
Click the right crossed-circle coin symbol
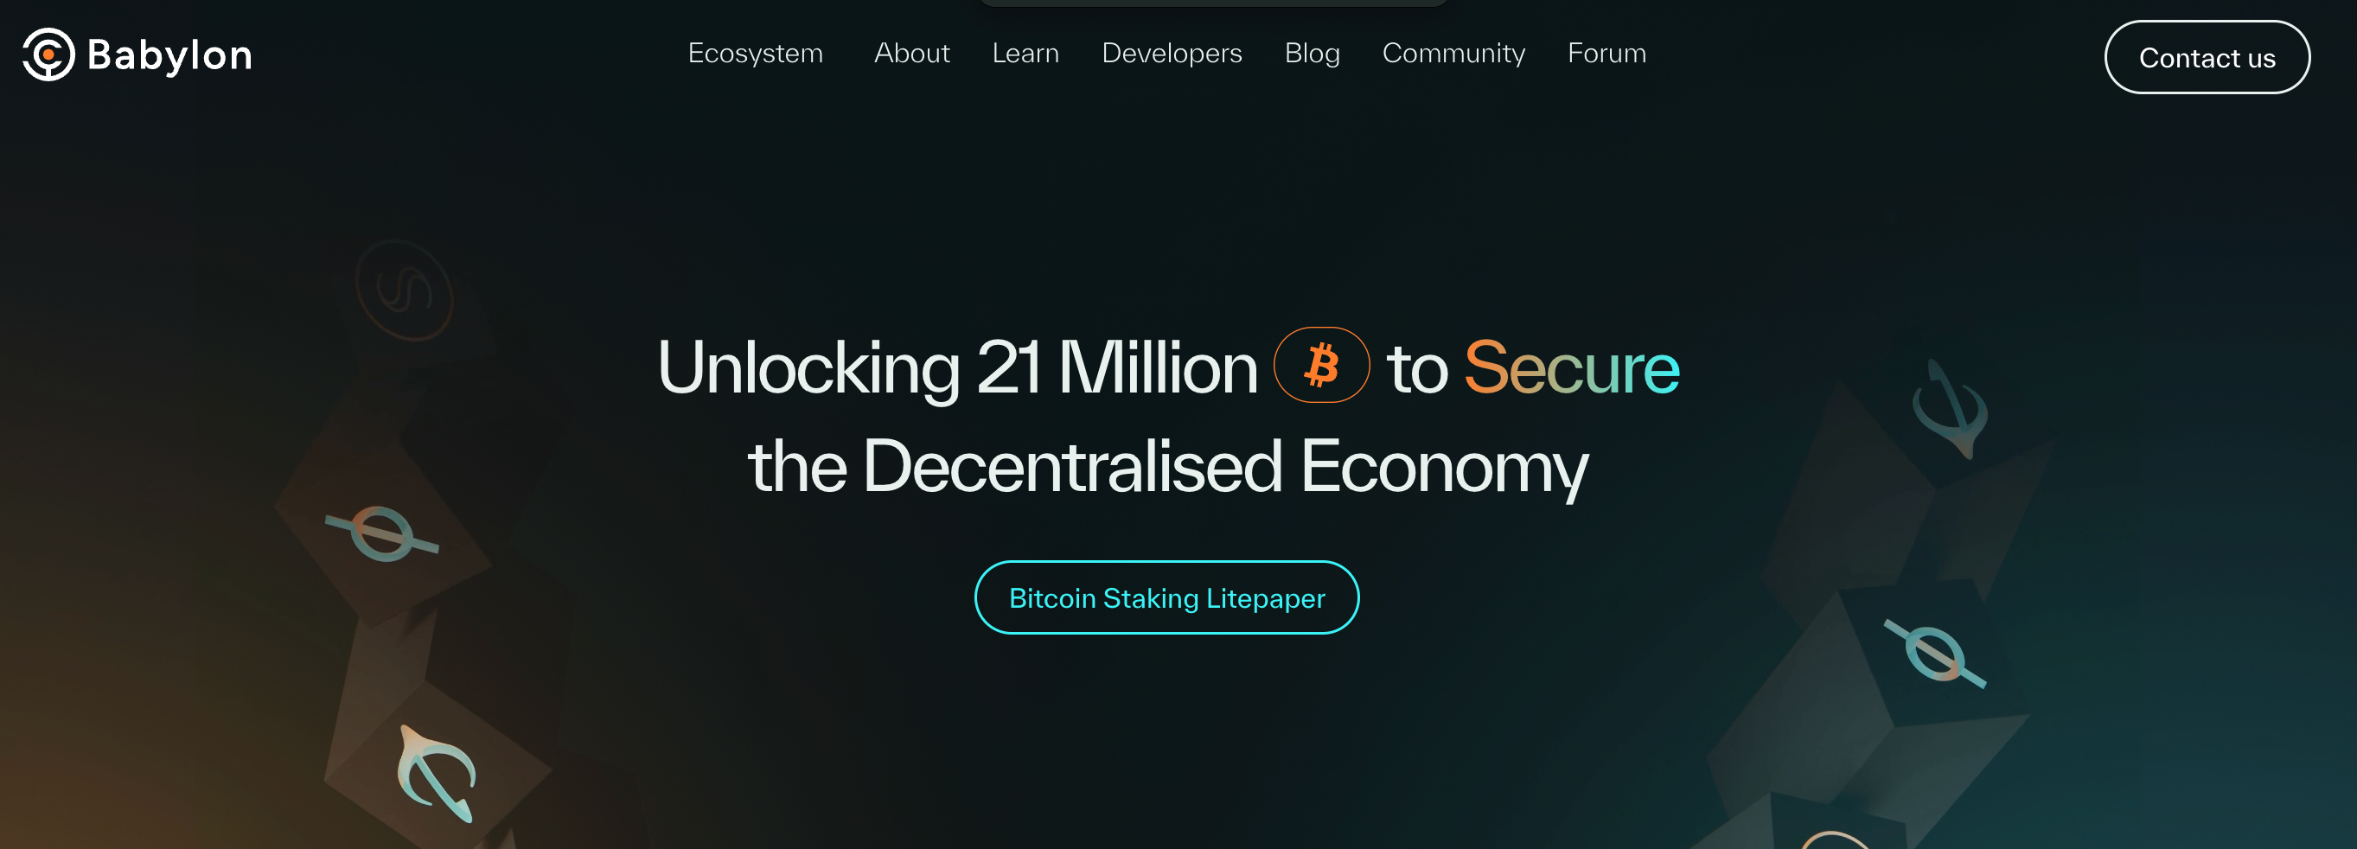coord(1934,654)
